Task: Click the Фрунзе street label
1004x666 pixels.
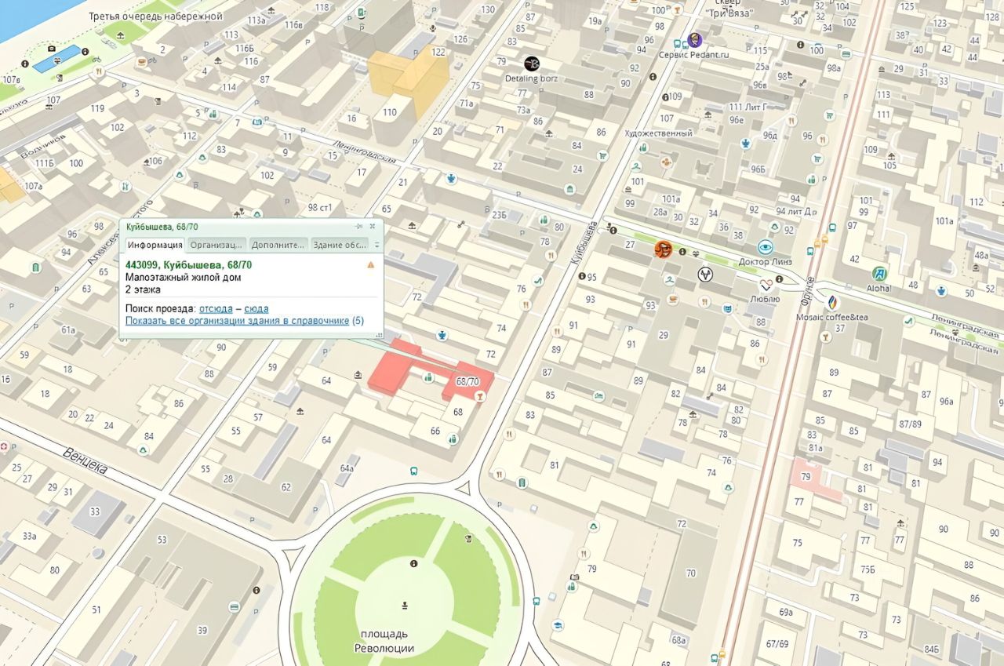Action: [809, 293]
